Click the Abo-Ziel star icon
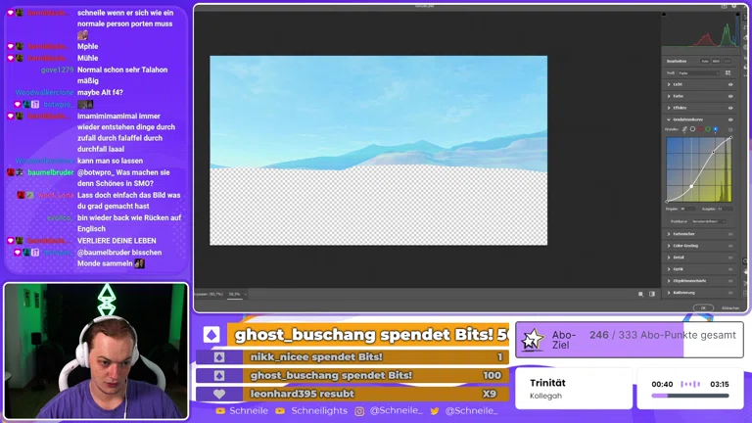Viewport: 752px width, 423px height. pyautogui.click(x=533, y=340)
